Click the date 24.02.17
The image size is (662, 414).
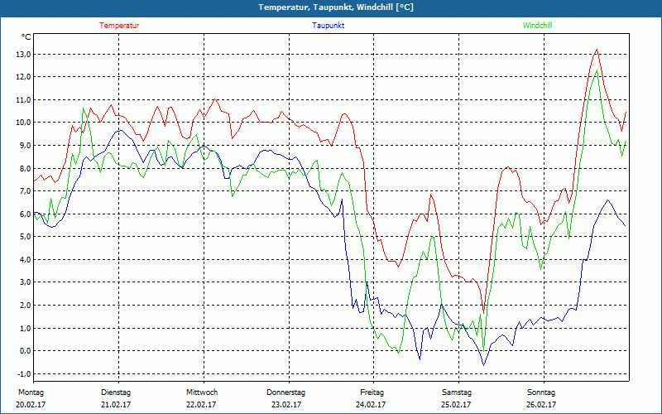tap(371, 405)
